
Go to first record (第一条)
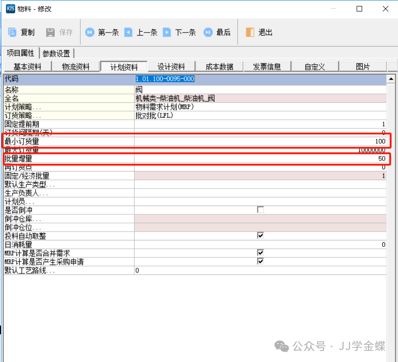90,32
